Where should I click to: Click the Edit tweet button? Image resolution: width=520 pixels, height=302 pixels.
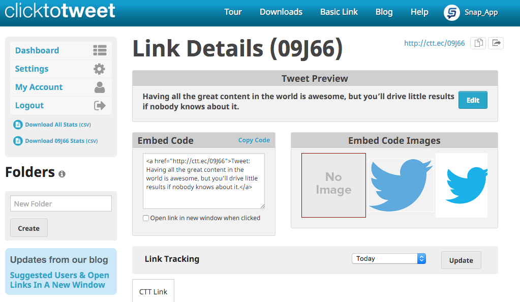(x=473, y=100)
